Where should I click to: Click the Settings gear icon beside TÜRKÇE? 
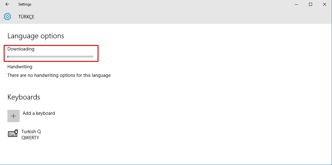(7, 17)
